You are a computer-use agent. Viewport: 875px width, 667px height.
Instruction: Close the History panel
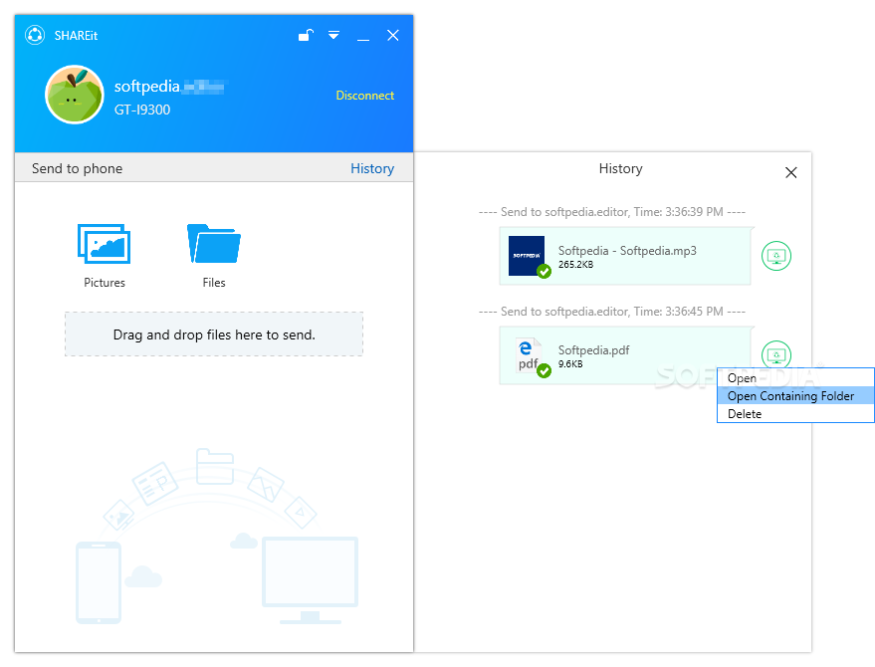tap(790, 172)
